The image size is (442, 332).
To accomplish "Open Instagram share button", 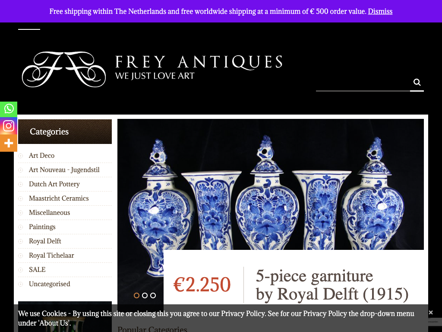I will pyautogui.click(x=9, y=126).
